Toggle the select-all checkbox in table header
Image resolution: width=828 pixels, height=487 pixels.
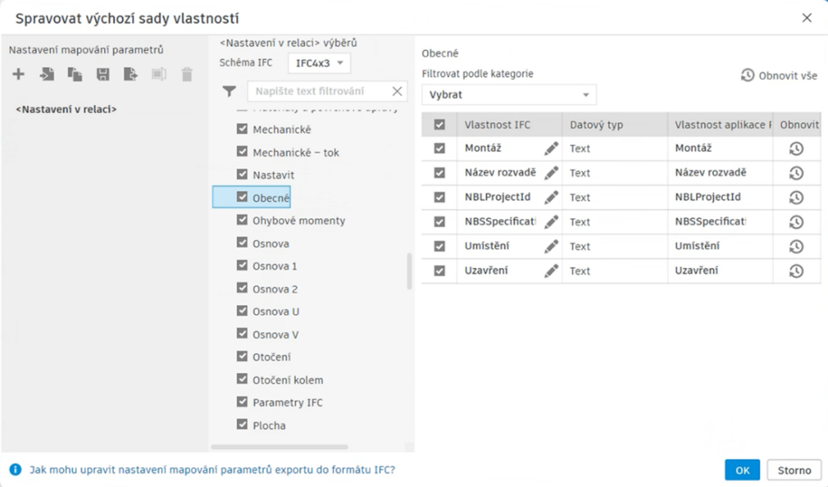(x=439, y=125)
